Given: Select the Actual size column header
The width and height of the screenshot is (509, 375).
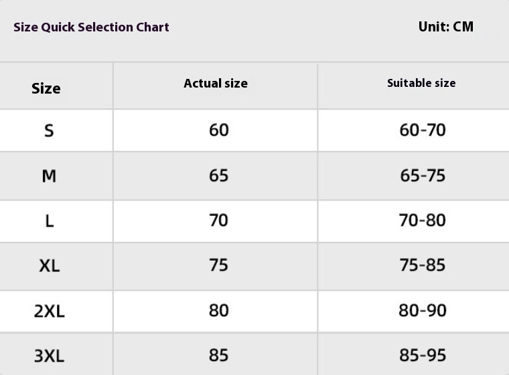Looking at the screenshot, I should 216,84.
